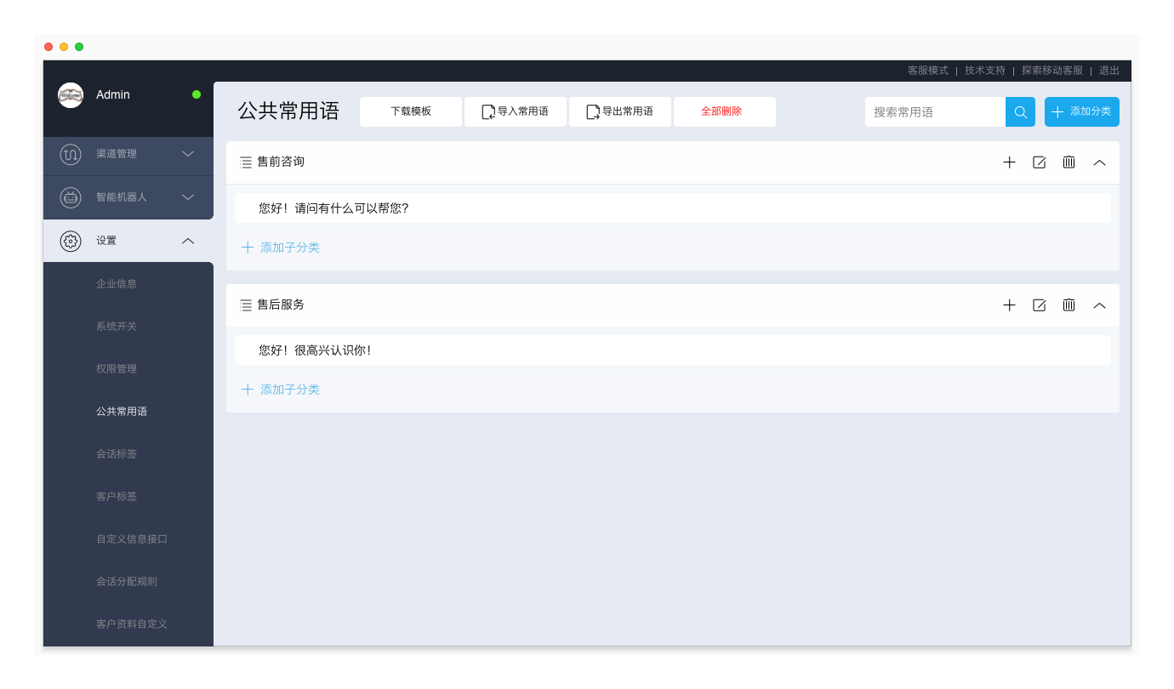Screen dimensions: 1174x689
Task: Click the 智能机器人 robot icon
Action: (x=71, y=197)
